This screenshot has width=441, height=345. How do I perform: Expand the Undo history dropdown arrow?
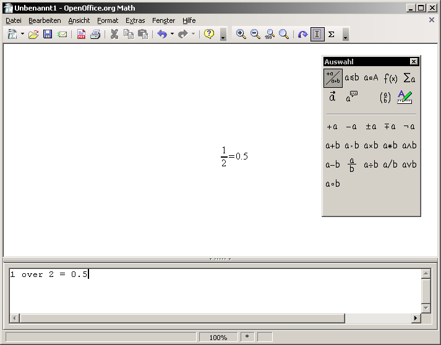click(172, 35)
